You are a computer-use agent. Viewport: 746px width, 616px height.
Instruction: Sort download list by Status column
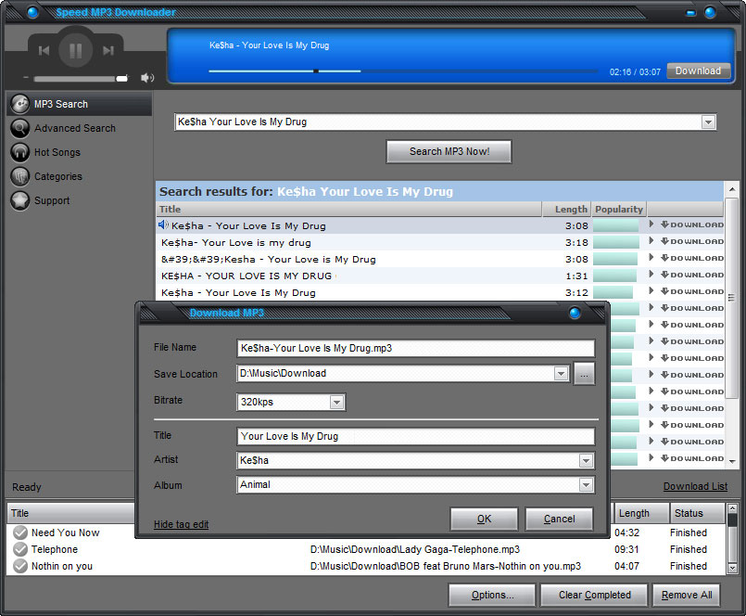point(698,513)
